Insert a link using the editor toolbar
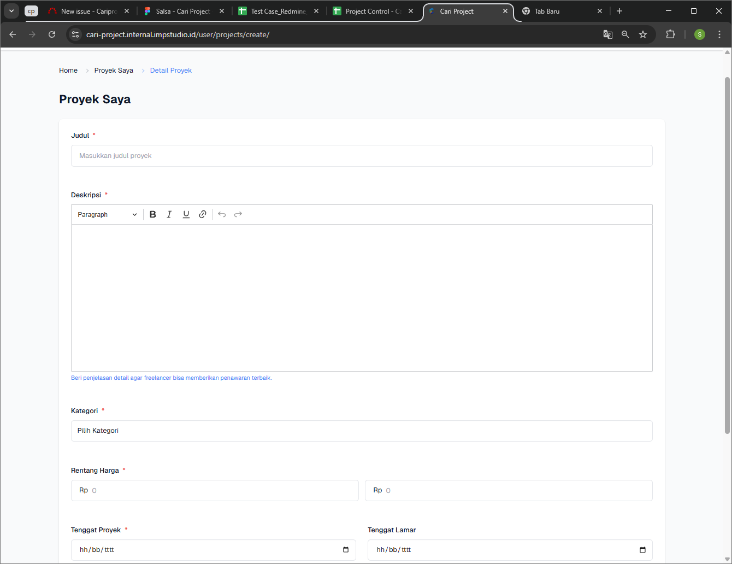 point(203,215)
